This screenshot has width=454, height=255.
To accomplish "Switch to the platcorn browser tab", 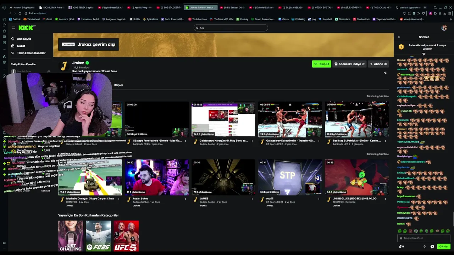I will (408, 7).
